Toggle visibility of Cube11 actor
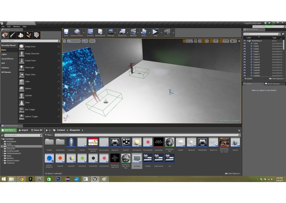This screenshot has height=203, width=286. pyautogui.click(x=244, y=54)
